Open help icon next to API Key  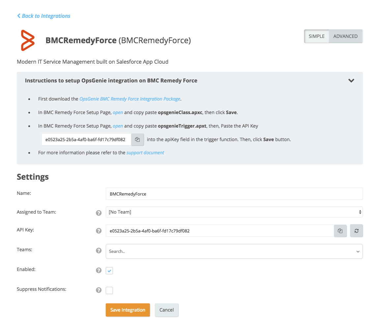click(99, 231)
